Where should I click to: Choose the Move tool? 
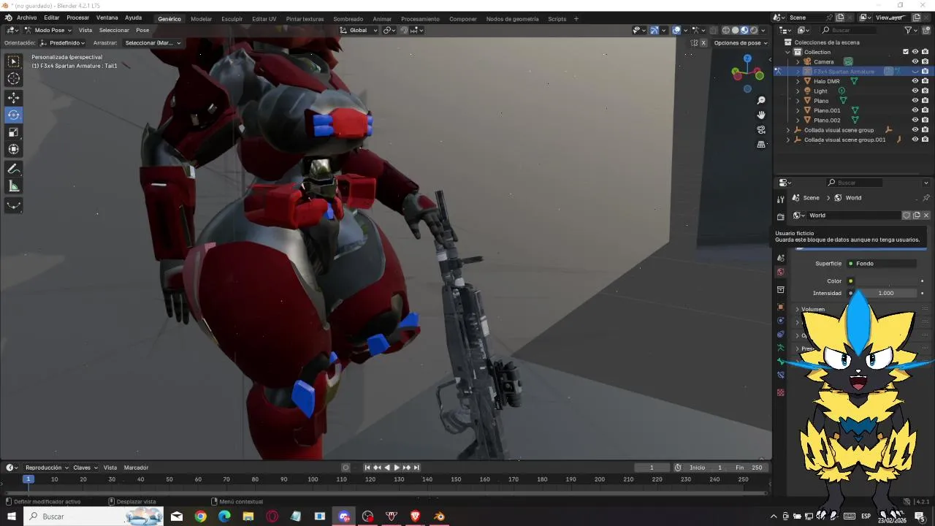click(14, 97)
